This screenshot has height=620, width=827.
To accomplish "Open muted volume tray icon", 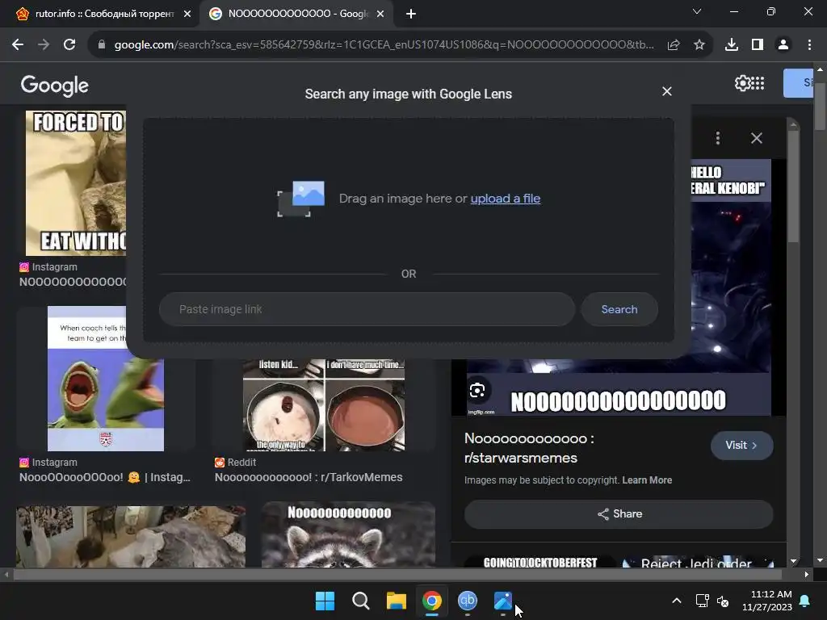I will 723,601.
